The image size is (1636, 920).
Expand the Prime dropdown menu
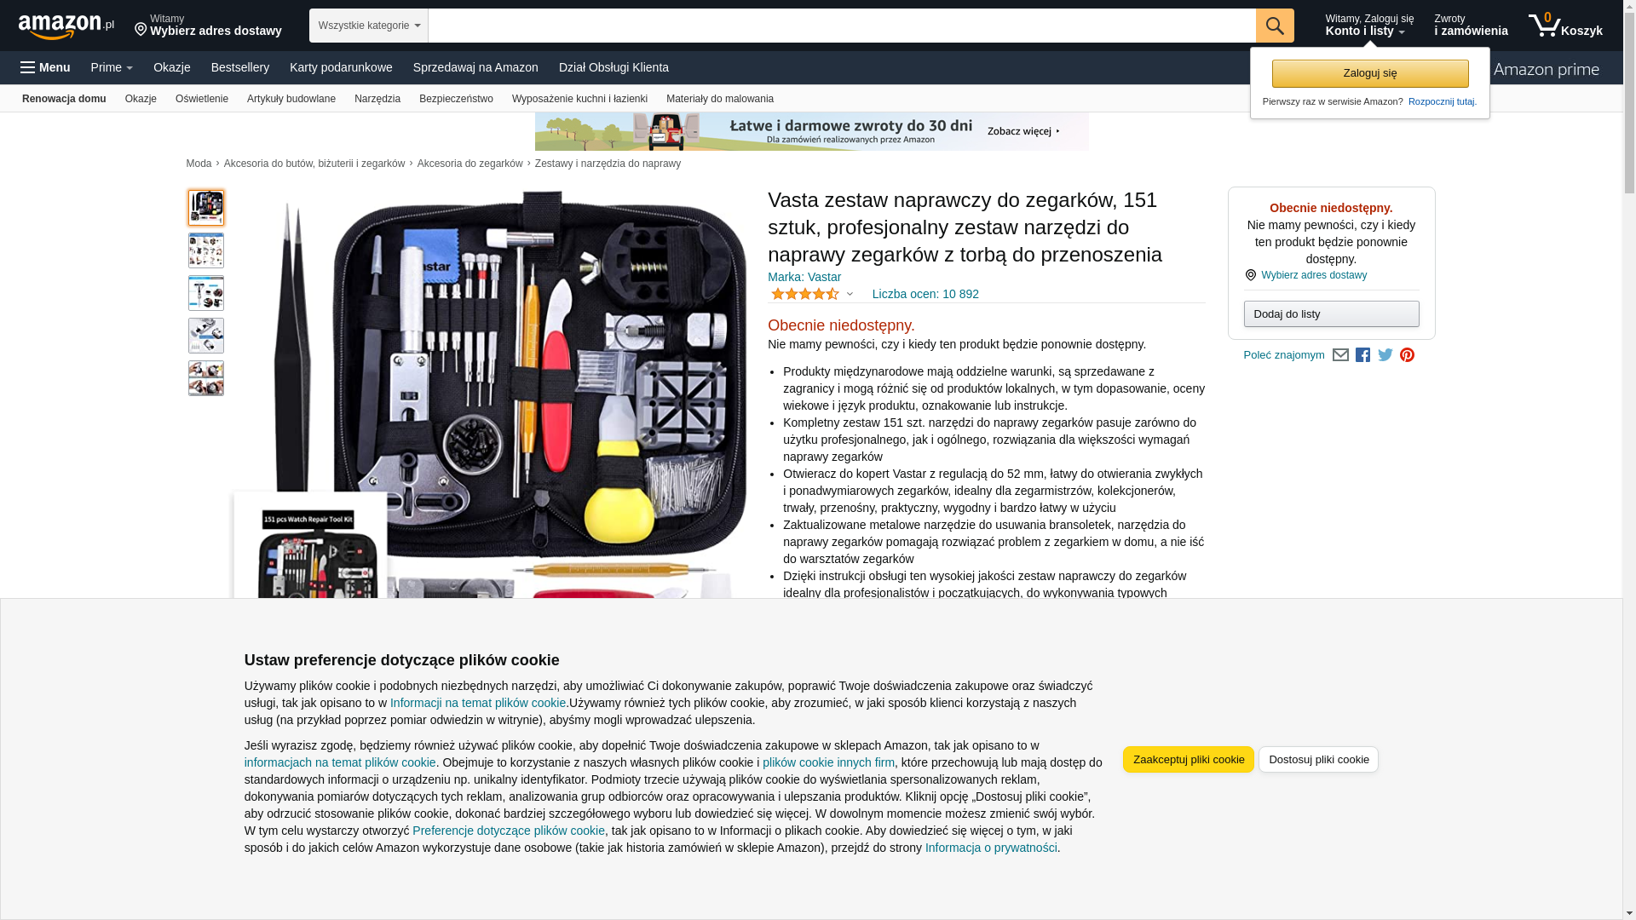pos(112,67)
